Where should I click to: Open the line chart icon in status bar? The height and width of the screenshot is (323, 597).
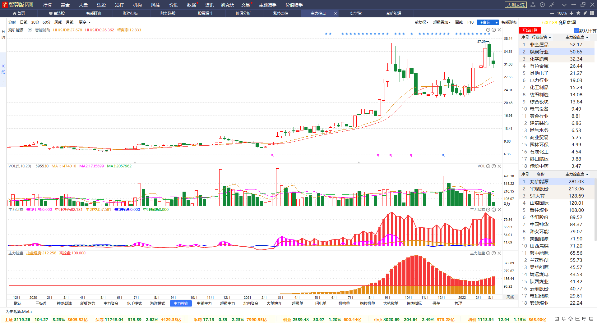tap(577, 319)
